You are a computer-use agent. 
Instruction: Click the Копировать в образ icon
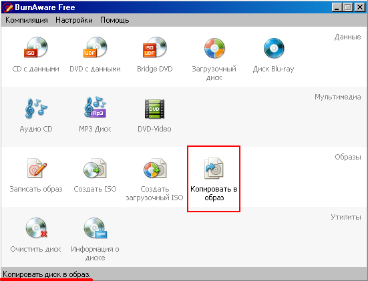tap(214, 168)
